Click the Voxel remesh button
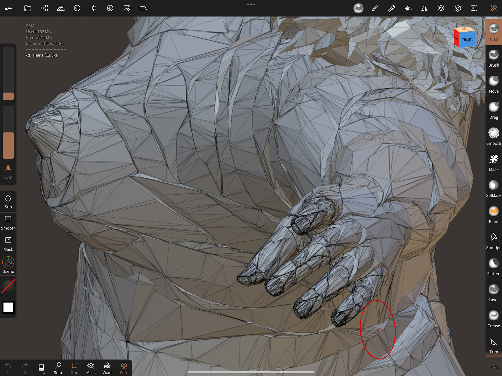The height and width of the screenshot is (376, 502). pos(107,368)
